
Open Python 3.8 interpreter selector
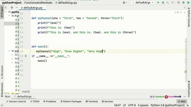pos(167,105)
